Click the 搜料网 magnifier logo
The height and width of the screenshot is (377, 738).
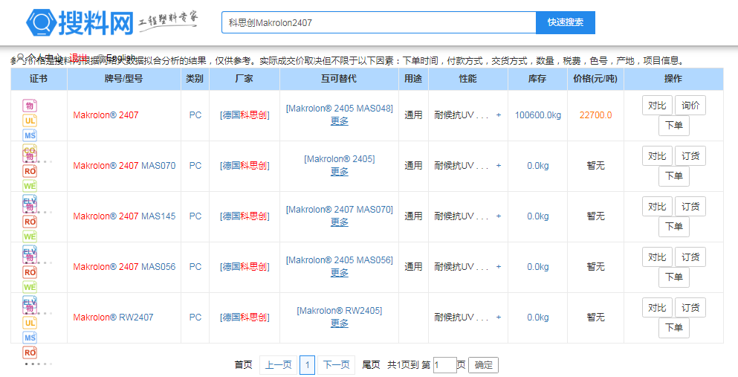(x=40, y=23)
